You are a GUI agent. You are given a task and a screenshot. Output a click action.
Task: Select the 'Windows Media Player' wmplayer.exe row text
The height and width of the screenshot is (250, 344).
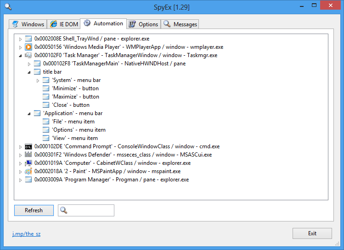coord(129,47)
